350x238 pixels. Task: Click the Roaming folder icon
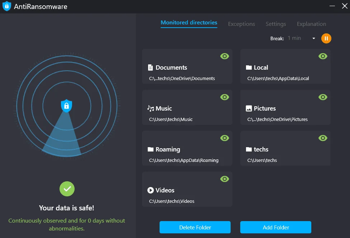click(x=151, y=149)
